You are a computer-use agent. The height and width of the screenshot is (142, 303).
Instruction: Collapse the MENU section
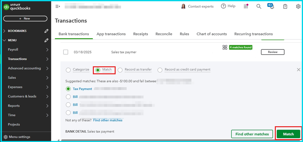(5, 40)
